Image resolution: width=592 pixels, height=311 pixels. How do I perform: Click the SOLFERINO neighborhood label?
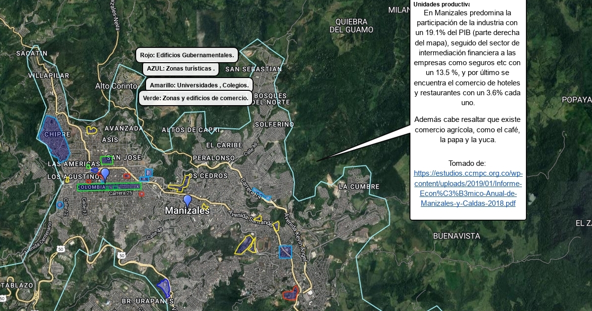click(274, 124)
